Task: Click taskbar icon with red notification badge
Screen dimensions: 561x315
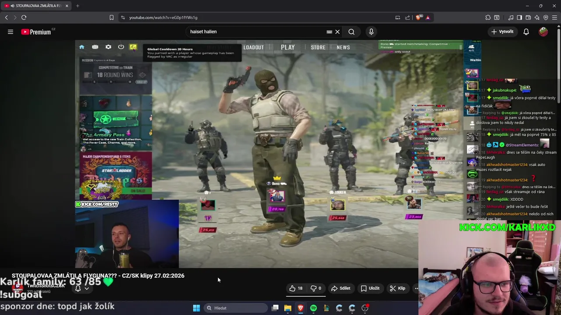Action: click(365, 308)
